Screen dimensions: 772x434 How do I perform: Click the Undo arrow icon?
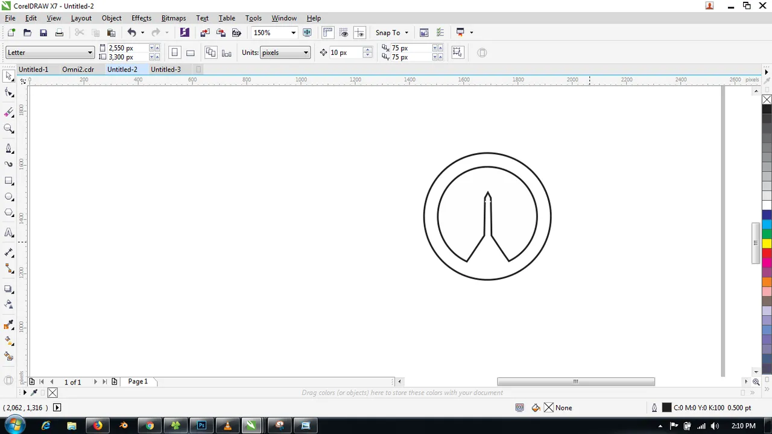131,33
